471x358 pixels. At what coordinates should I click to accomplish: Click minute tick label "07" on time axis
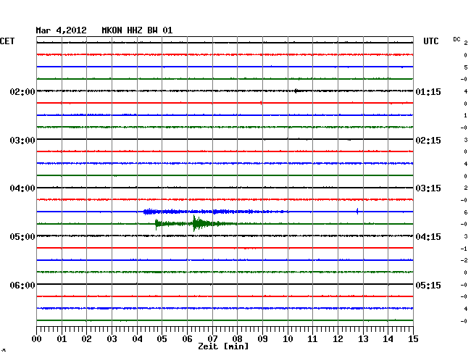pyautogui.click(x=212, y=339)
